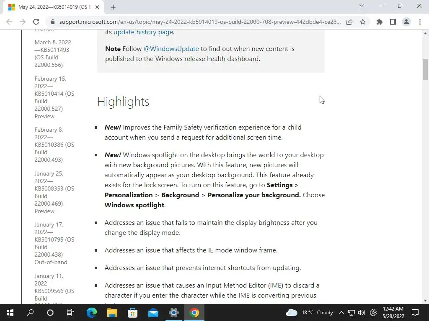
Task: Click the address bar URL field
Action: coord(200,22)
